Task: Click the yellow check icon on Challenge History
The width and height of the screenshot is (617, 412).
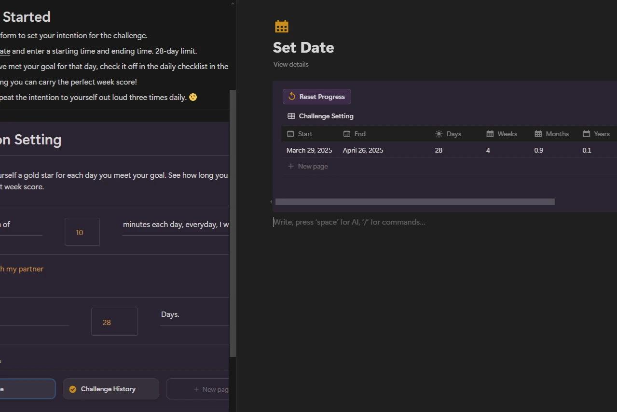Action: 73,388
